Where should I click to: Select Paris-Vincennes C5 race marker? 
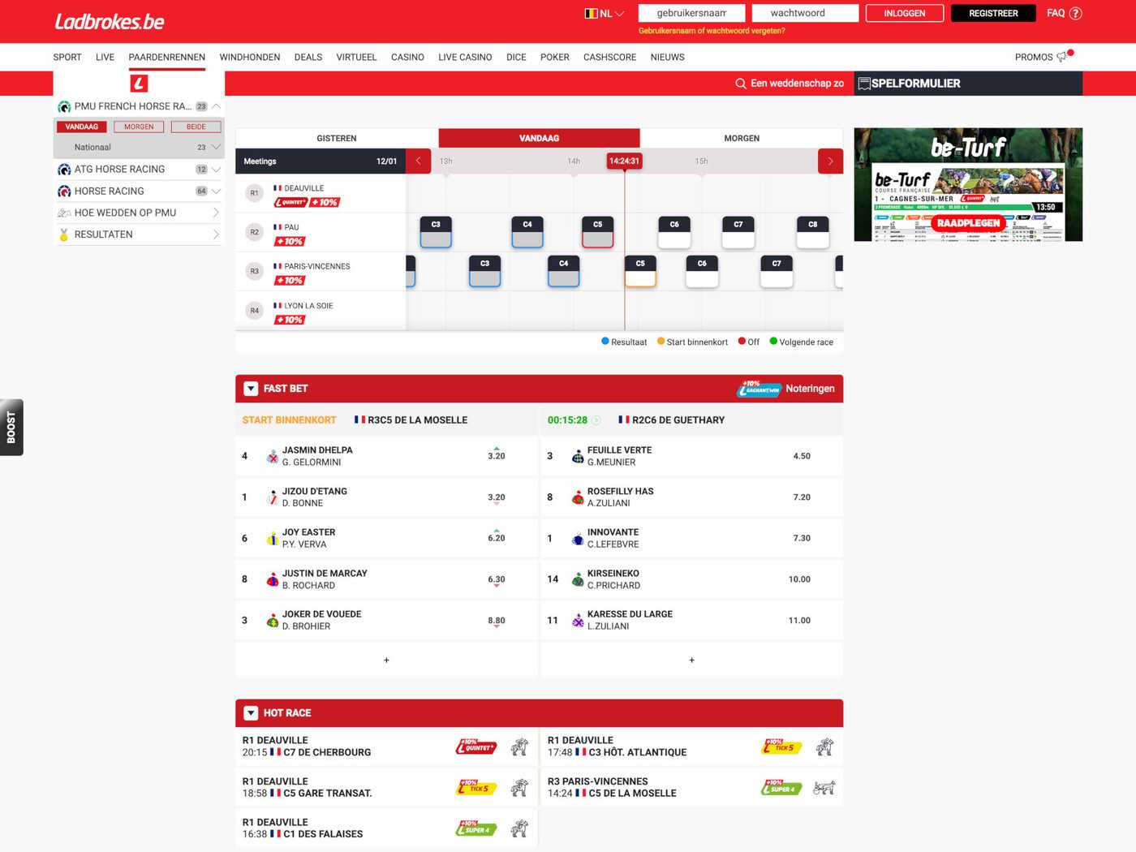[x=640, y=271]
